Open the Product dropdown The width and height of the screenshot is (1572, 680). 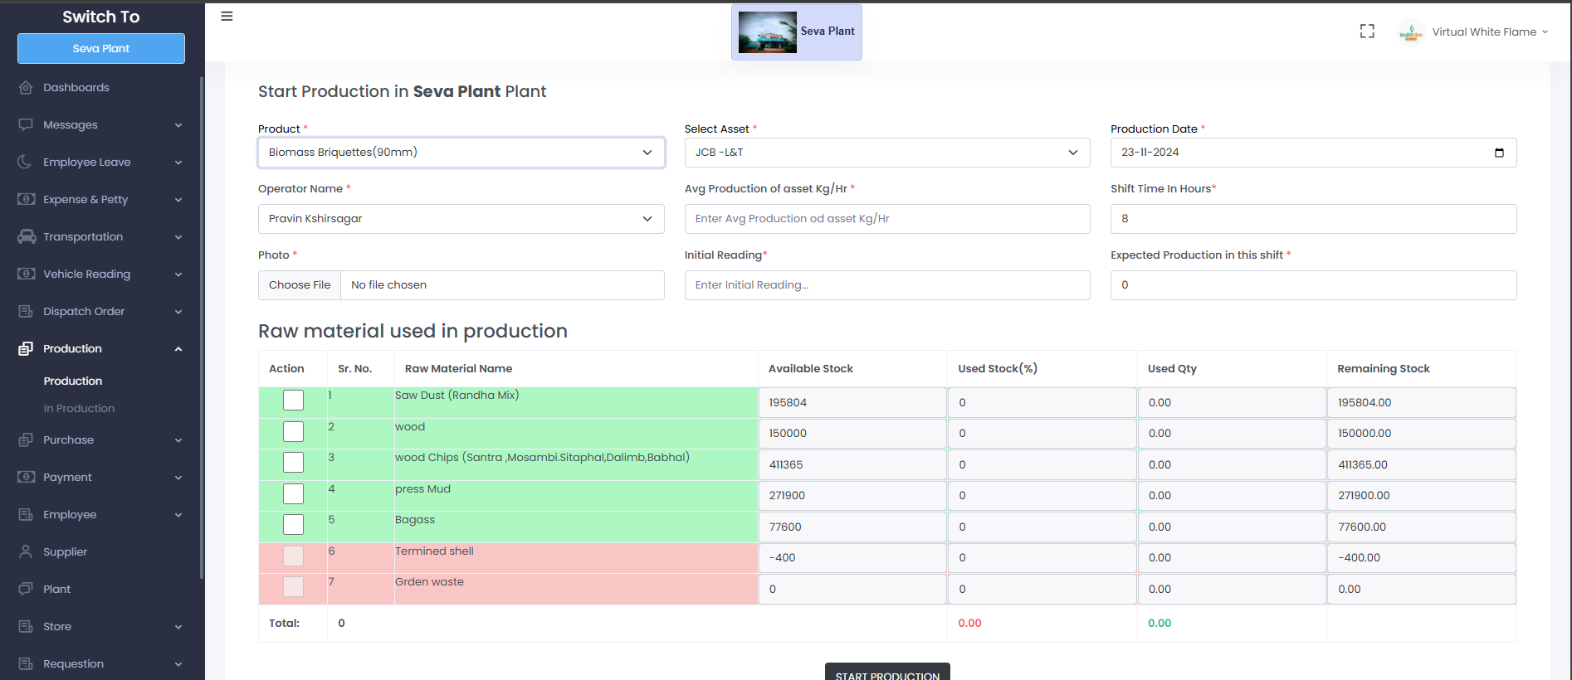coord(461,153)
